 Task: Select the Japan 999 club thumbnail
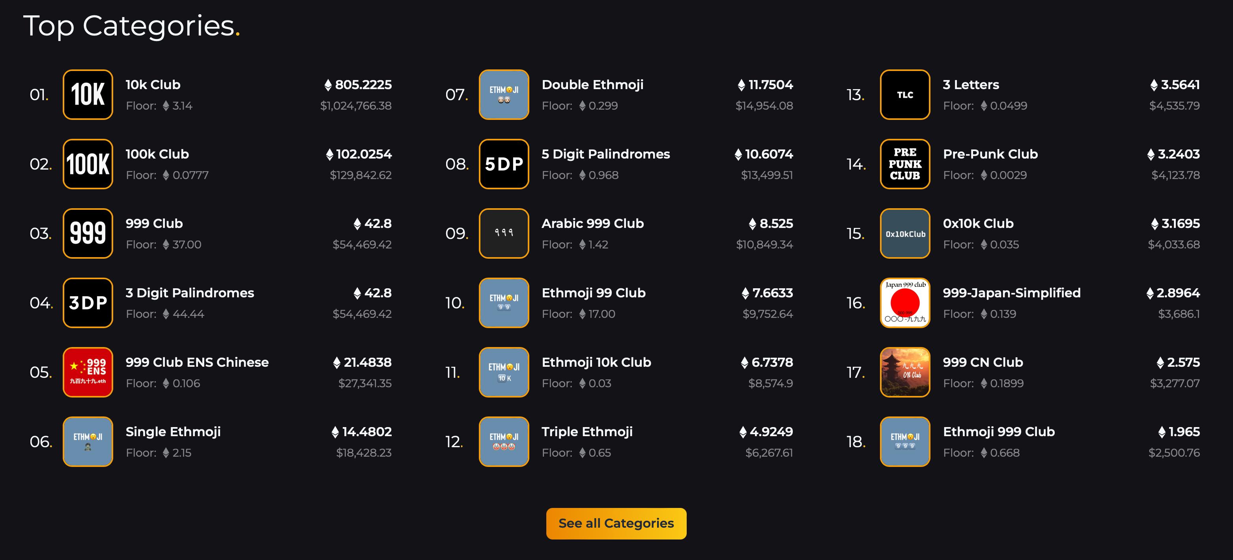pyautogui.click(x=905, y=303)
